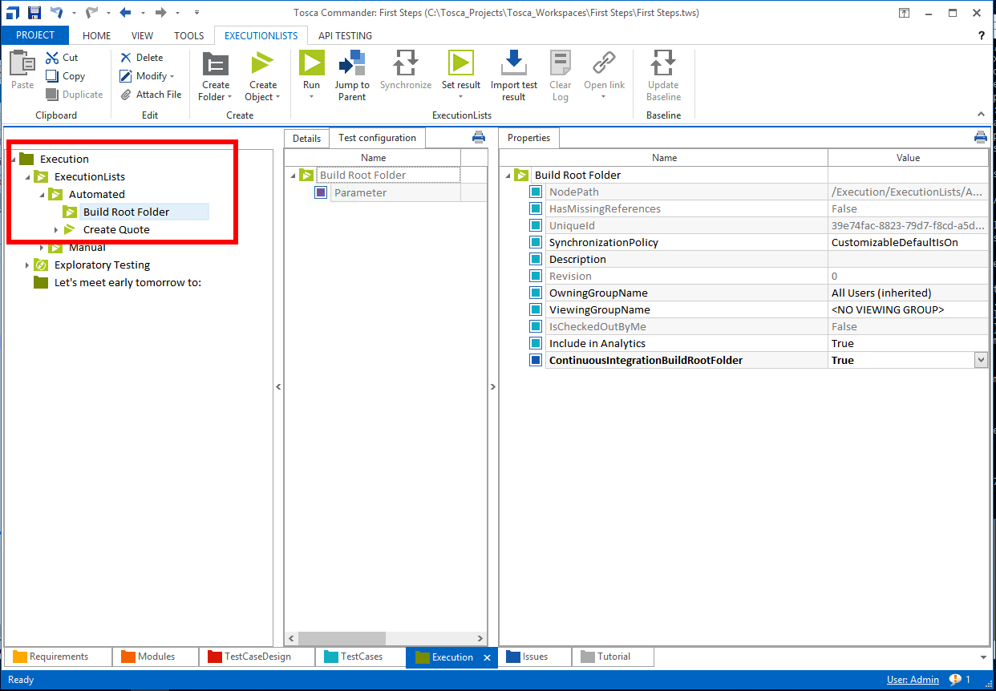This screenshot has width=996, height=691.
Task: Collapse the Automated folder node
Action: (42, 195)
